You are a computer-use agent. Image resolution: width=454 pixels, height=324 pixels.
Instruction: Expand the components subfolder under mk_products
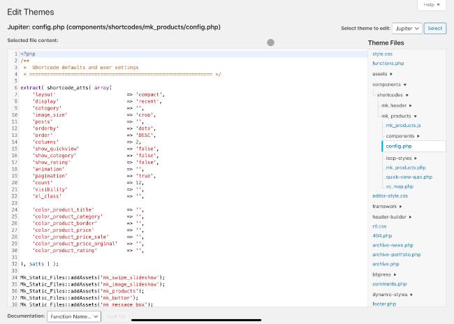coord(403,135)
